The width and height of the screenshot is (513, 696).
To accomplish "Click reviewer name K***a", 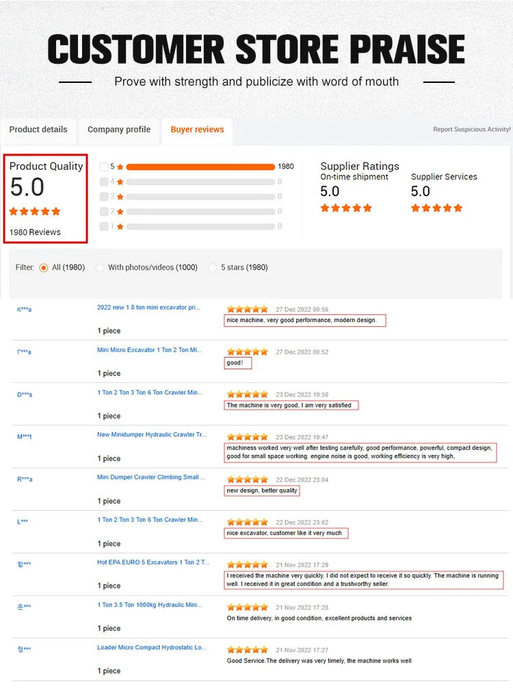I will point(24,310).
